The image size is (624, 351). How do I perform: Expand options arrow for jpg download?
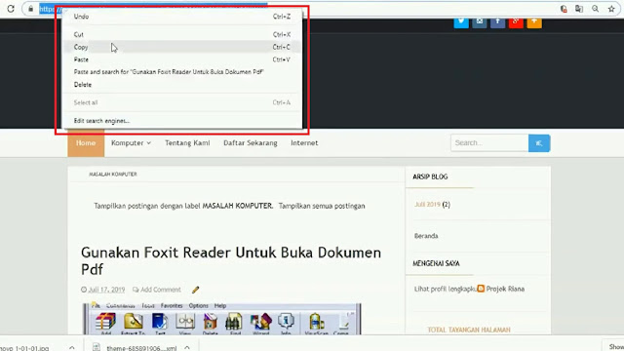pyautogui.click(x=71, y=347)
